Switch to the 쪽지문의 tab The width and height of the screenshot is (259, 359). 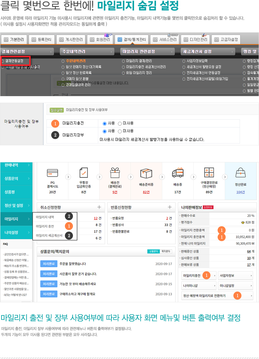(166, 251)
